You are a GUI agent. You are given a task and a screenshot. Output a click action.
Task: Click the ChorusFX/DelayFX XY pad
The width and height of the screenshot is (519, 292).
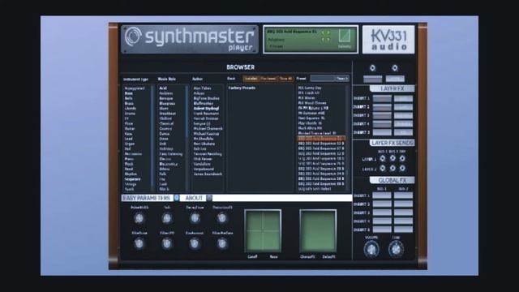[x=318, y=230]
